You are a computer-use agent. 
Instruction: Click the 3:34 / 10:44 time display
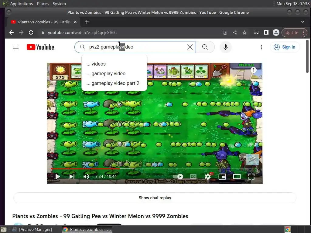pos(106,176)
